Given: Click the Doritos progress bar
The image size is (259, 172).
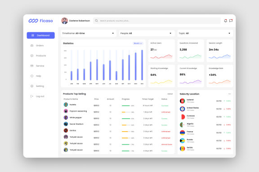Looking at the screenshot, I should [x=126, y=132].
